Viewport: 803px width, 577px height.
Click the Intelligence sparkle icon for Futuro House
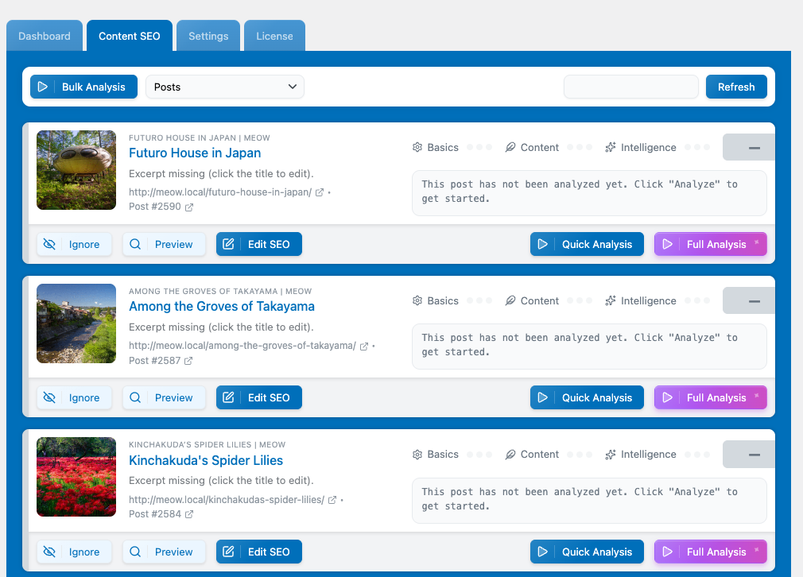tap(611, 147)
